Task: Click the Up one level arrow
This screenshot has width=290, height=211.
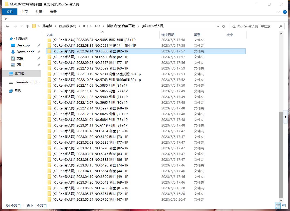Action: coord(27,26)
